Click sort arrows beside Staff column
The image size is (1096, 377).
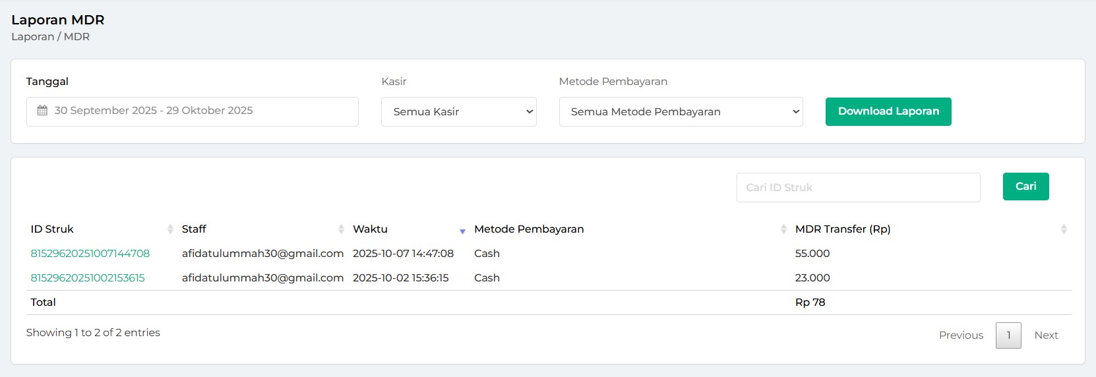pos(341,229)
